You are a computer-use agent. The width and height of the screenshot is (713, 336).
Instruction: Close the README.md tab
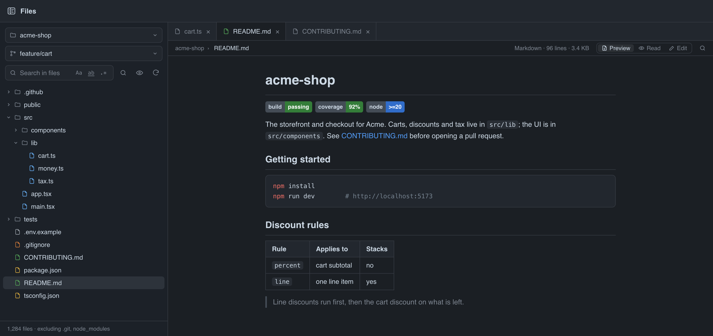tap(277, 32)
